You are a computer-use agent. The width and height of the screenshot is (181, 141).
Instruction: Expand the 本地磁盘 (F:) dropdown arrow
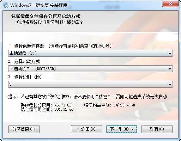(170, 54)
